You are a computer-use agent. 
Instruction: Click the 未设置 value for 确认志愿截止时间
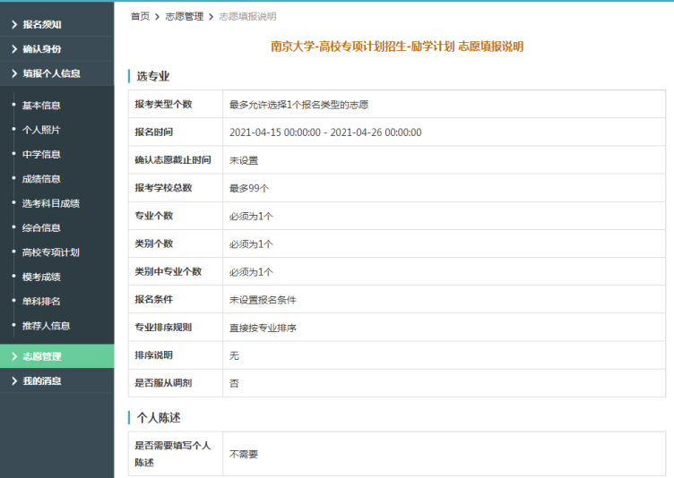click(244, 160)
